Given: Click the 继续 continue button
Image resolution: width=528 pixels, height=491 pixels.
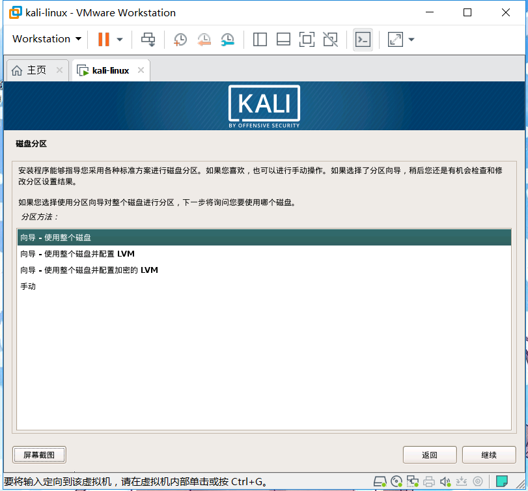Looking at the screenshot, I should click(489, 455).
